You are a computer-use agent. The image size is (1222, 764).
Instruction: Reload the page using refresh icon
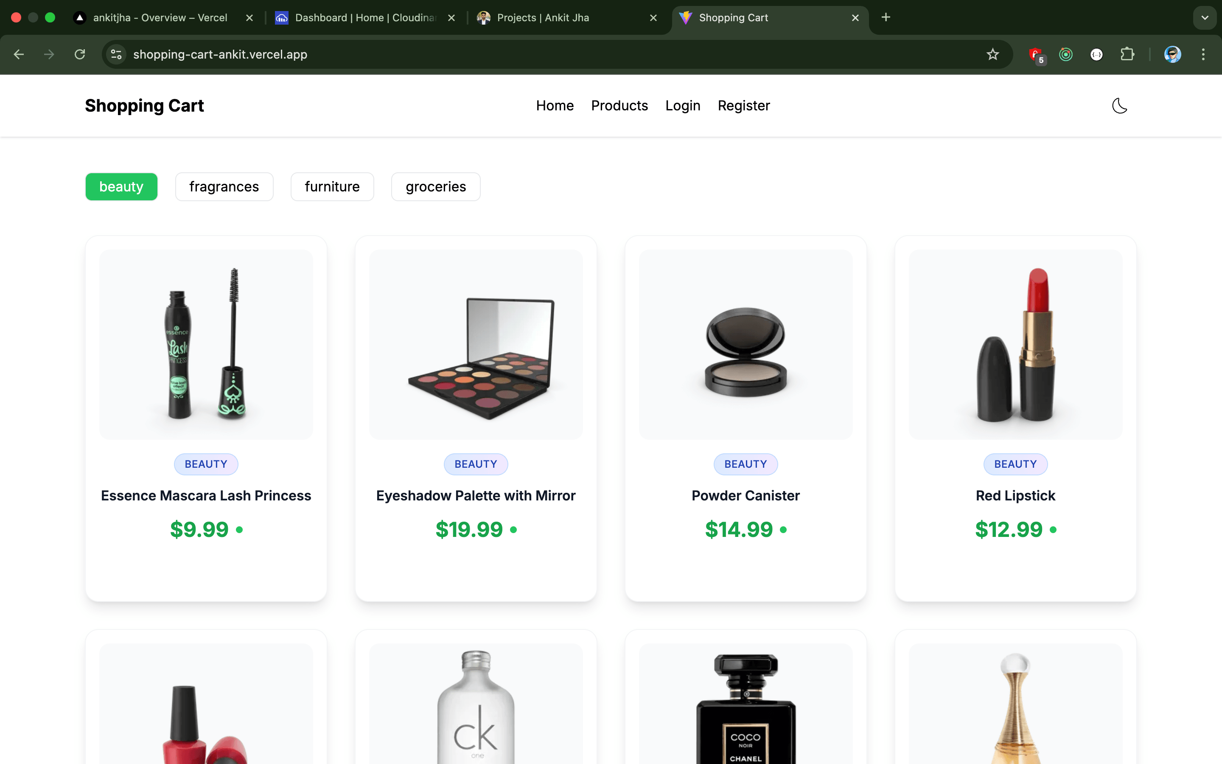tap(79, 54)
